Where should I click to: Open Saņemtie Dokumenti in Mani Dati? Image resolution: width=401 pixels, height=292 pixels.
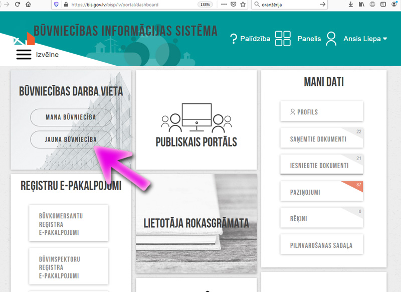point(321,139)
